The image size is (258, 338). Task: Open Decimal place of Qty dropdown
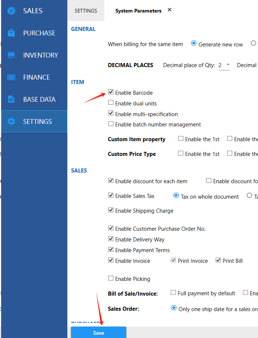click(x=224, y=65)
